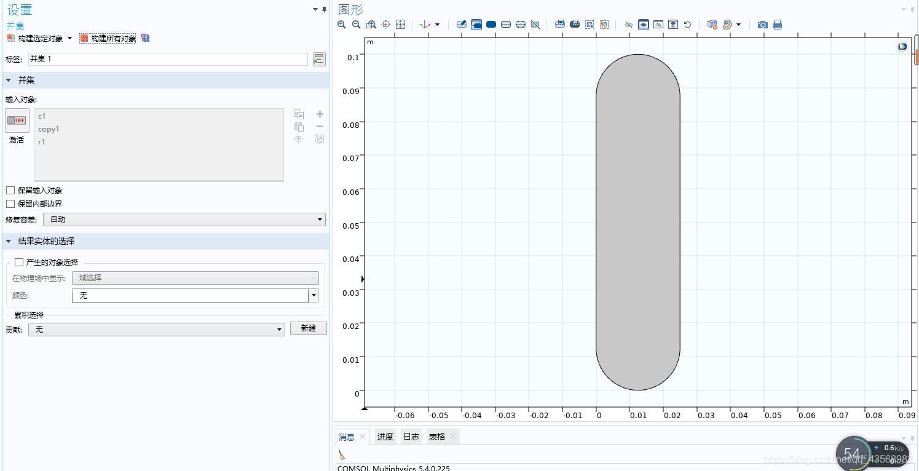The height and width of the screenshot is (471, 919).
Task: Click the color palette icon
Action: [727, 25]
